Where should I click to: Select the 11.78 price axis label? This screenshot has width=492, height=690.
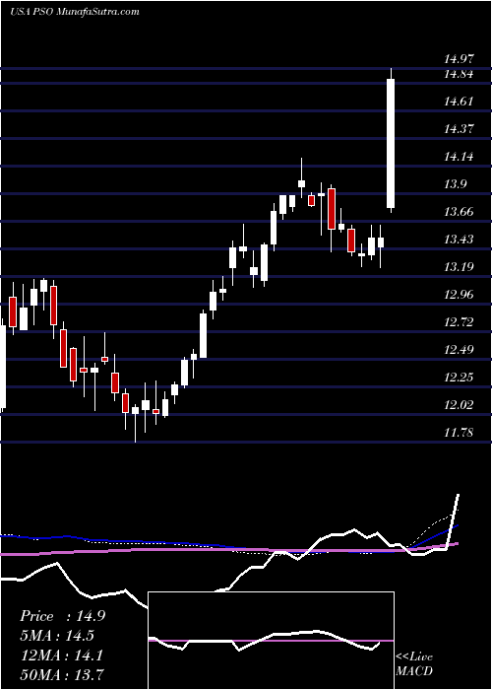(459, 433)
